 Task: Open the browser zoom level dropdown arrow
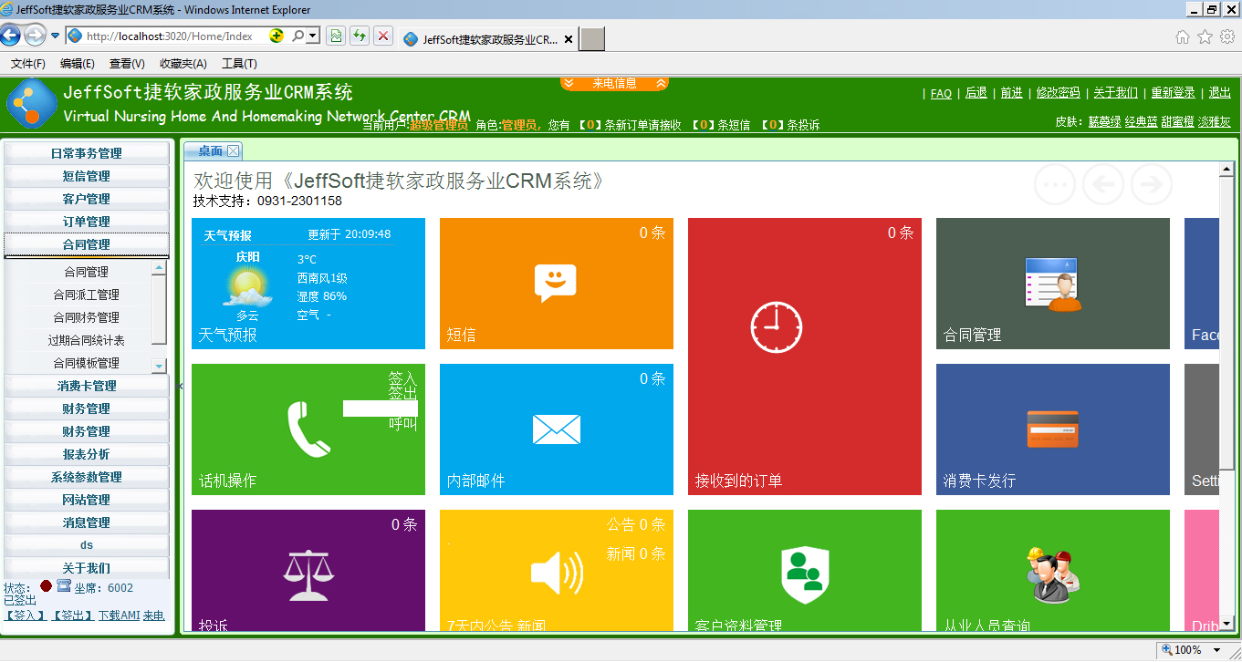point(1216,650)
